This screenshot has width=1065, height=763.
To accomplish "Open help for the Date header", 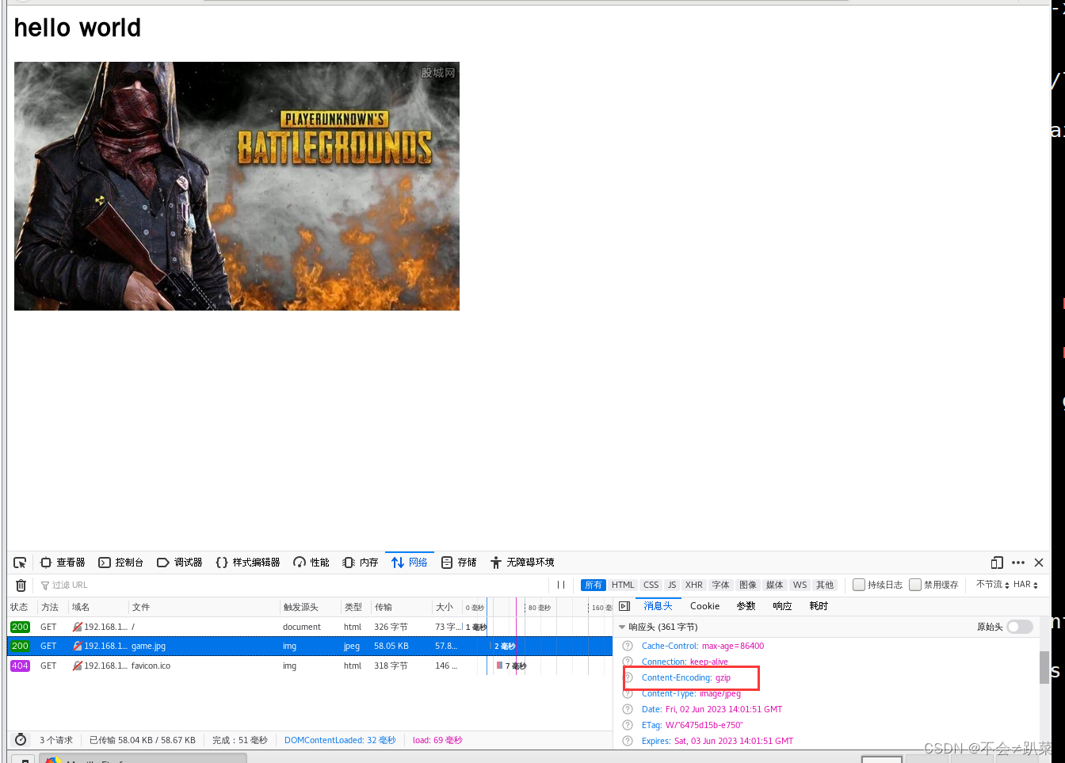I will [628, 709].
